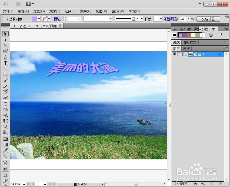The image size is (230, 187).
Task: Open the 效果(C) menu
Action: point(86,11)
